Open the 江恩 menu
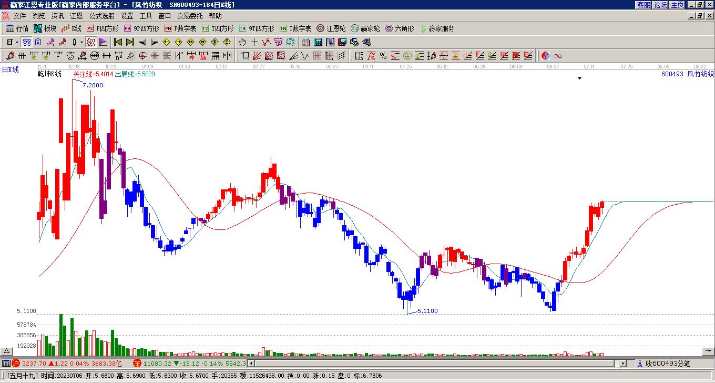The image size is (715, 383). tap(76, 16)
